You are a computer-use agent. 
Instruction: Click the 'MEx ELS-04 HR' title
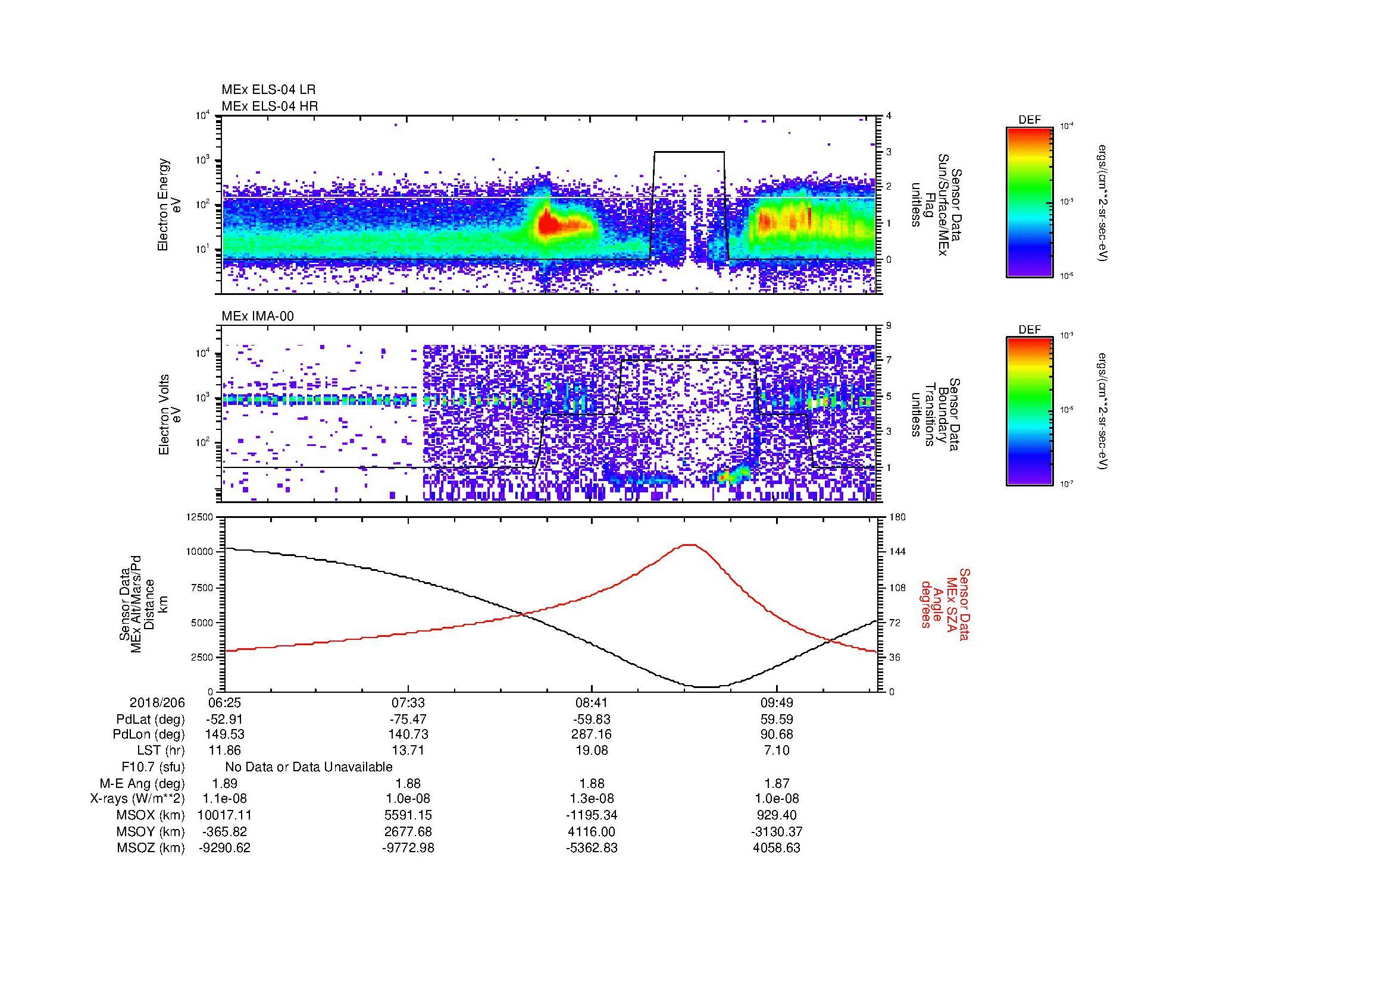pyautogui.click(x=270, y=106)
